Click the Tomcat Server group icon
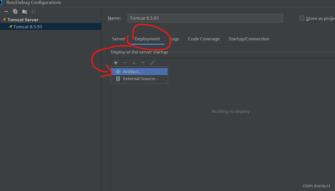The width and height of the screenshot is (335, 191). (4, 20)
